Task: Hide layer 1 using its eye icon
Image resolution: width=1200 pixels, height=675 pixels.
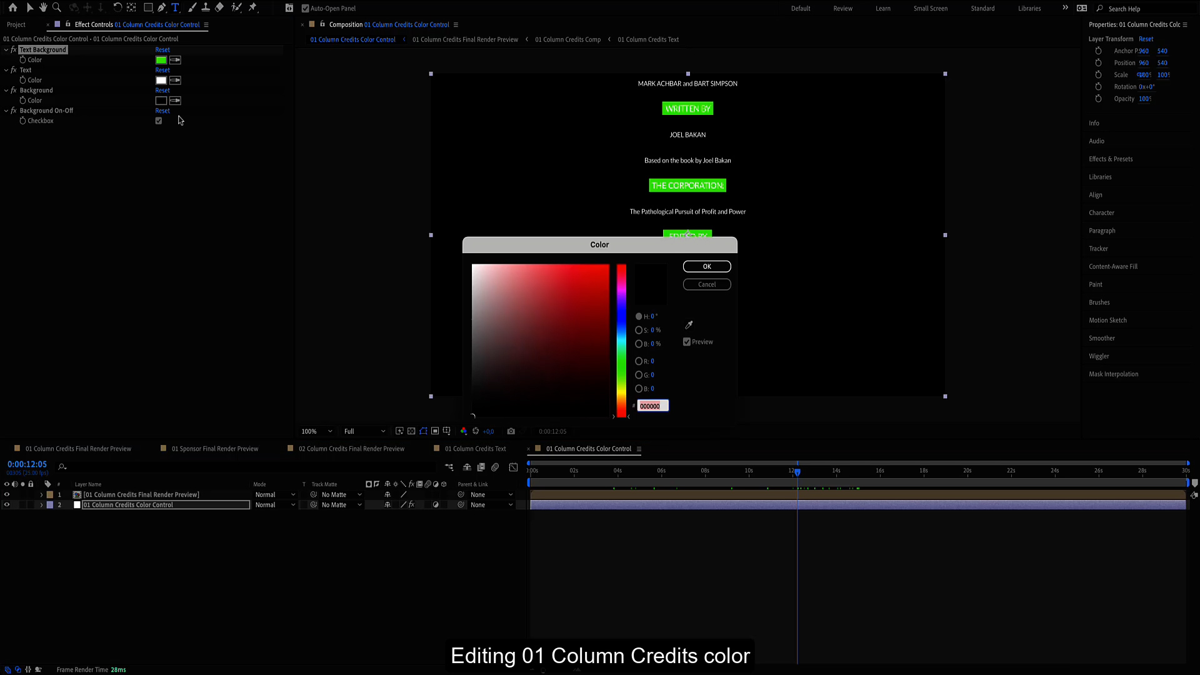Action: tap(7, 494)
